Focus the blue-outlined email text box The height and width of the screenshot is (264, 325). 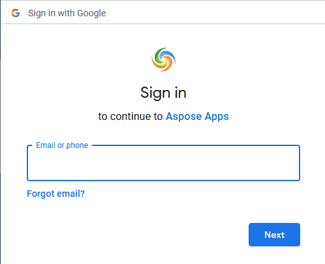(x=163, y=163)
